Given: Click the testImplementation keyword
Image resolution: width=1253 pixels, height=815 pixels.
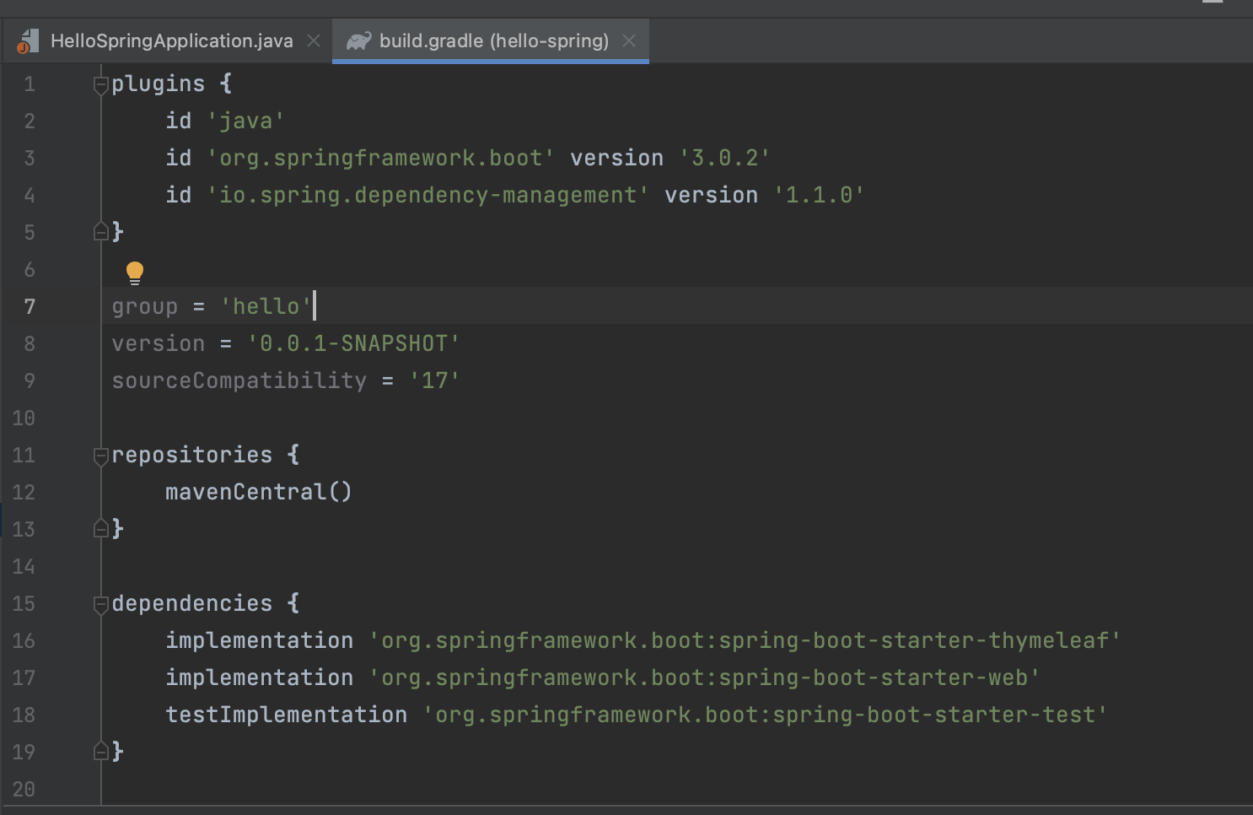Looking at the screenshot, I should 287,715.
